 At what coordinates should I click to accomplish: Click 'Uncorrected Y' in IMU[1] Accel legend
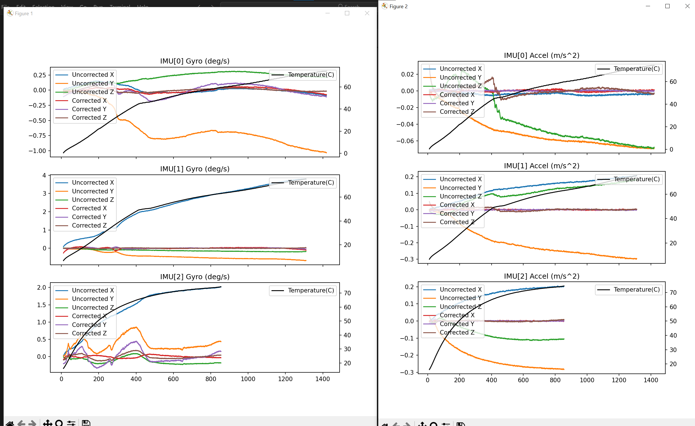pos(461,188)
